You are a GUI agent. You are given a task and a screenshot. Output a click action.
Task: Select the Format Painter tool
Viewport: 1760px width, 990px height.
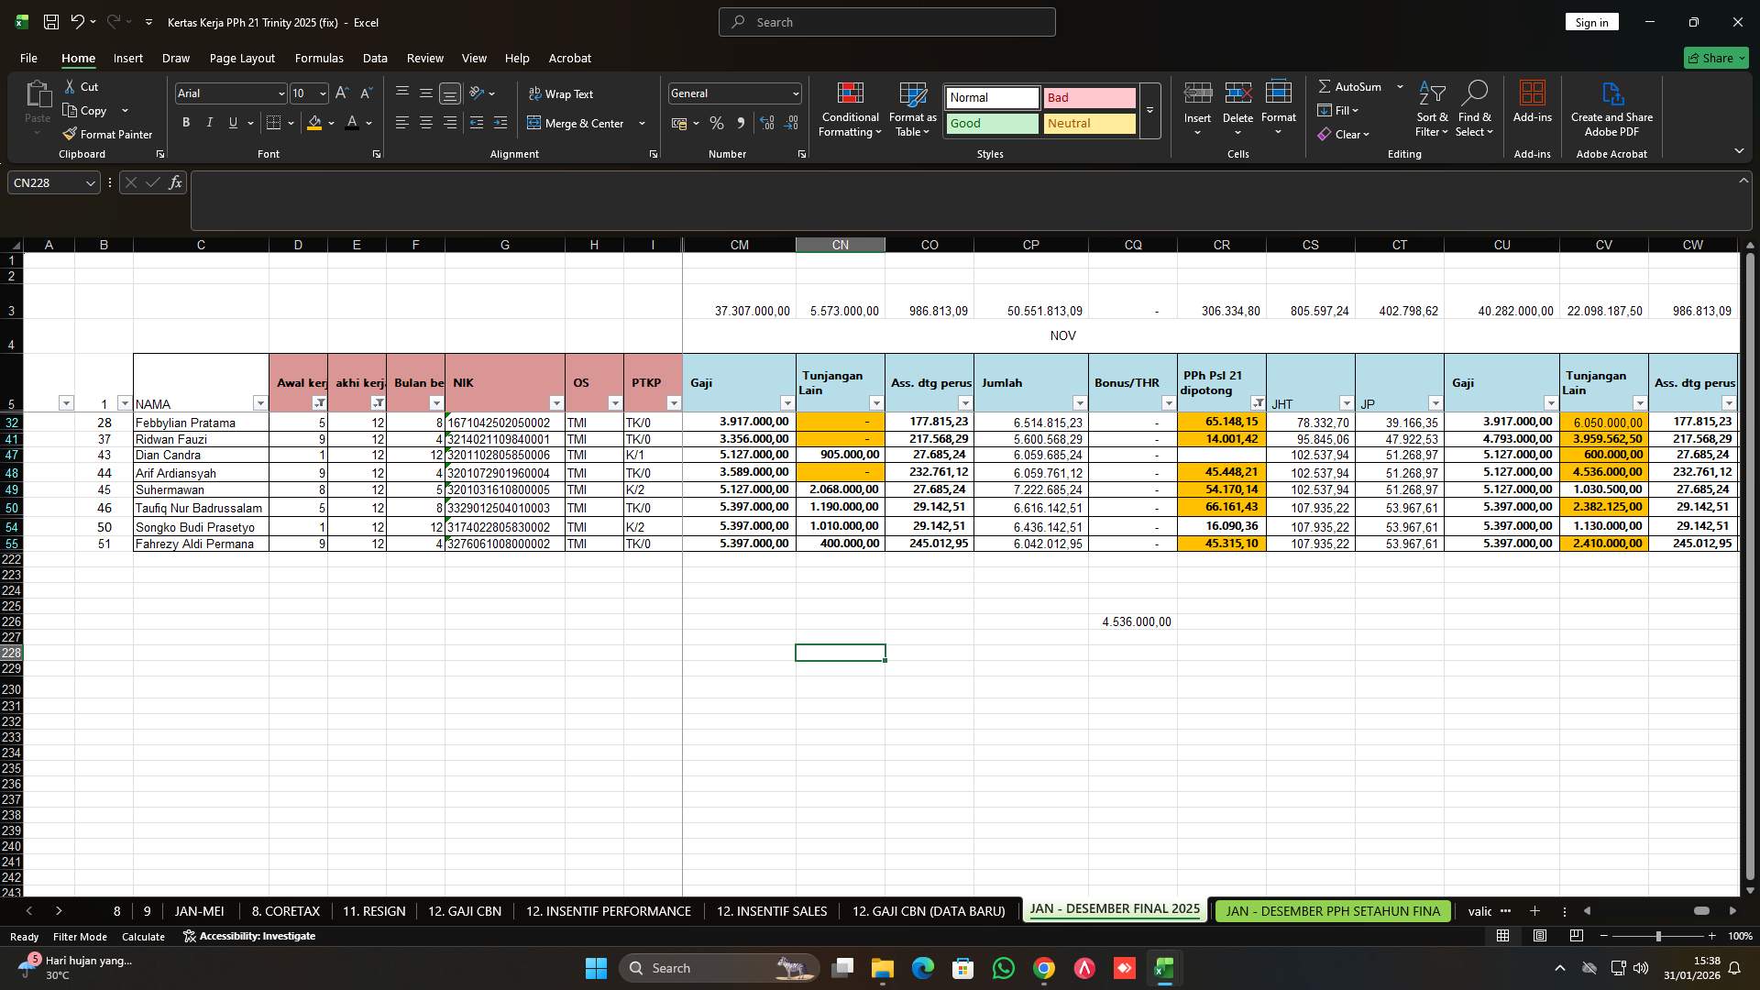pyautogui.click(x=107, y=134)
